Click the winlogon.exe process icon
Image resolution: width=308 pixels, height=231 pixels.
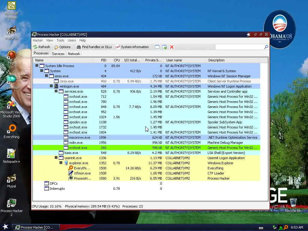(56, 86)
